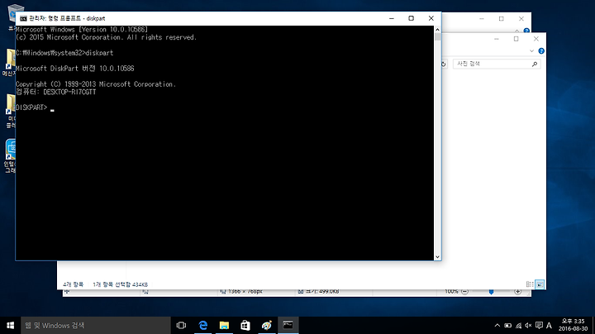Switch Explorer to large thumbnails view

click(x=539, y=284)
